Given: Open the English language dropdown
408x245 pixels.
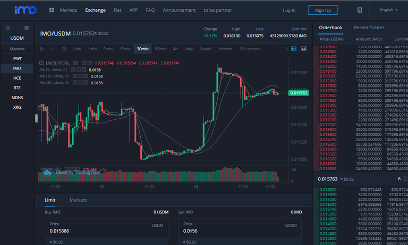Looking at the screenshot, I should click(389, 10).
